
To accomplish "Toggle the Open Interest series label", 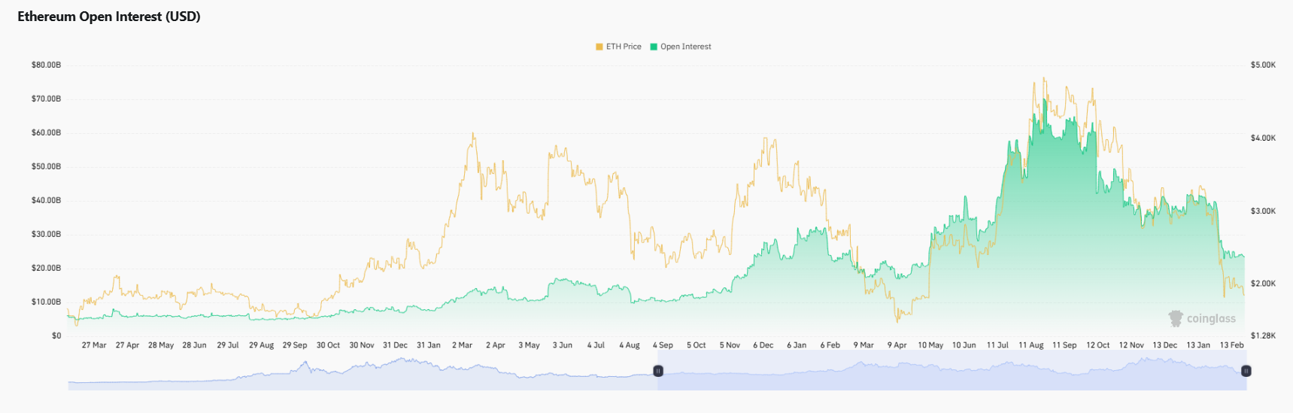I will click(x=685, y=47).
